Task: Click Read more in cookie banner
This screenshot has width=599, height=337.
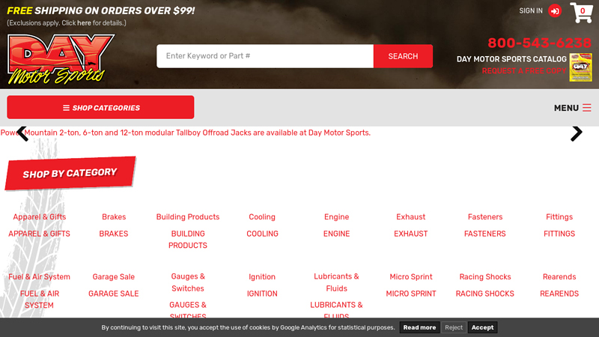Action: click(x=419, y=327)
